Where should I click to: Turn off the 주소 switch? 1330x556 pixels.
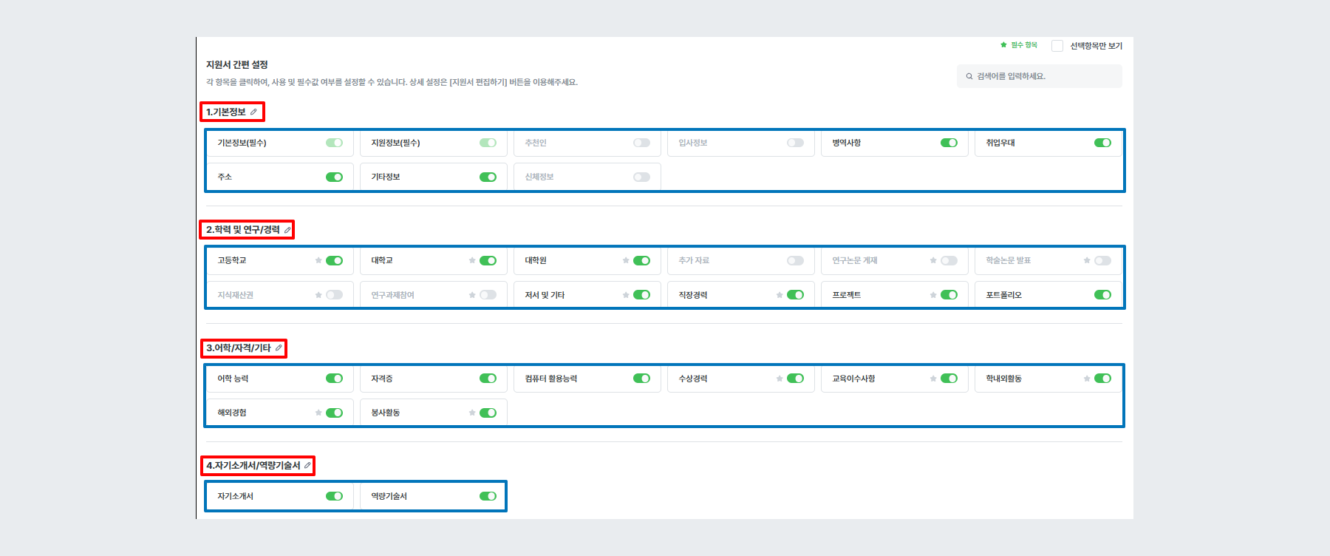pos(335,177)
